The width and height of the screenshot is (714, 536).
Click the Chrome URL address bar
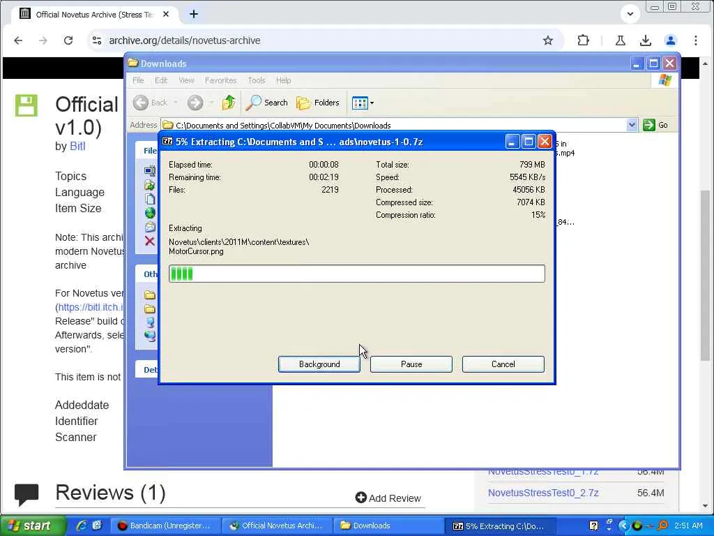[319, 40]
